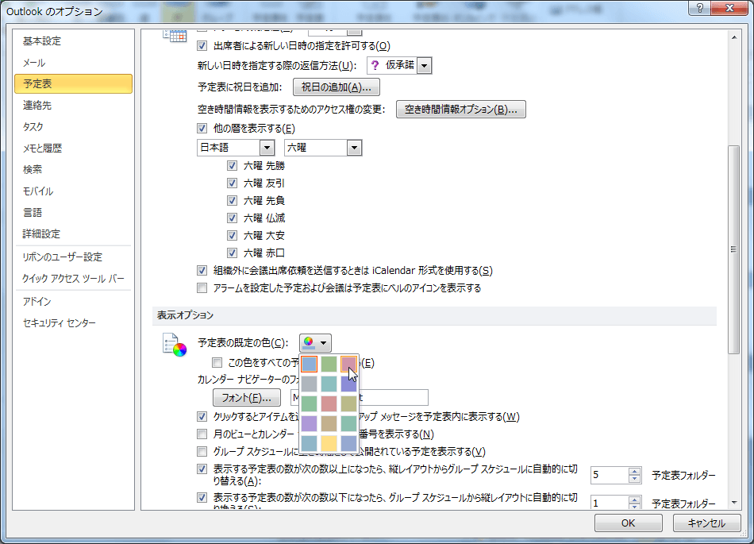754x544 pixels.
Task: Pick the pink swatch under the cursor
Action: pos(348,364)
